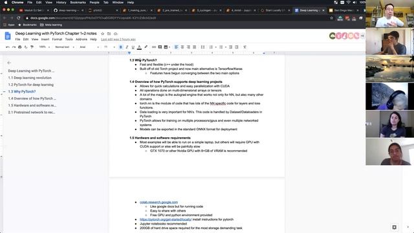Click the Bulleted list icon
Viewport: 414px width, 233px height.
[221, 47]
